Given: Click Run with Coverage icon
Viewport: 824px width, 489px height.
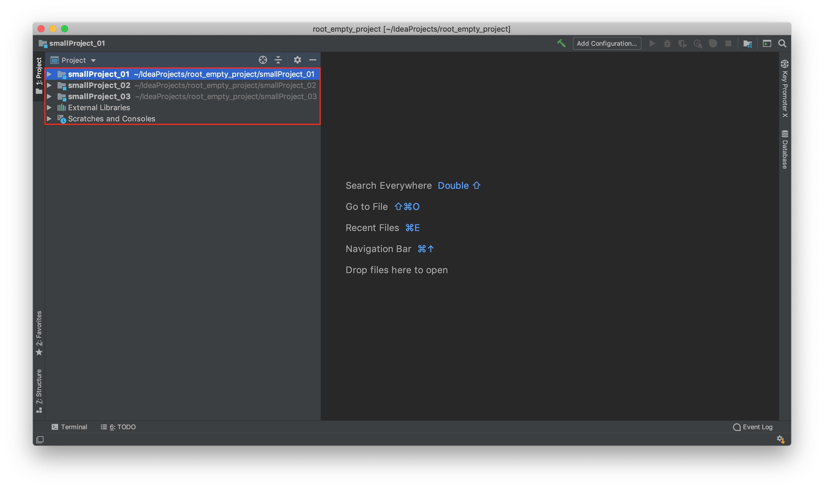Looking at the screenshot, I should tap(682, 43).
